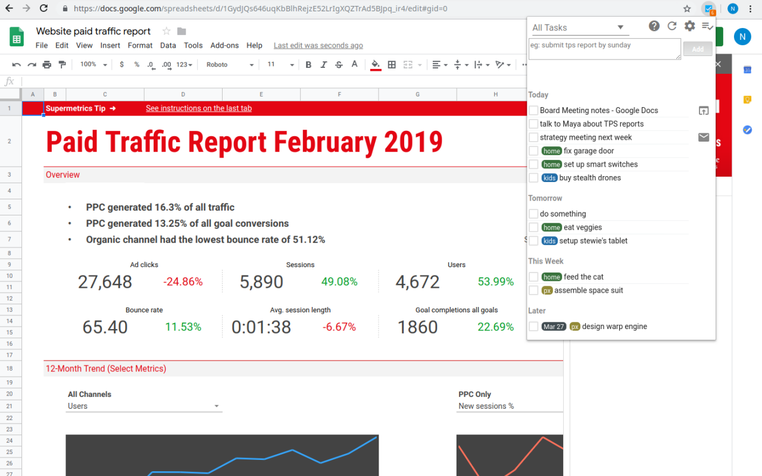The width and height of the screenshot is (762, 476).
Task: Bookmark page with star icon
Action: [x=687, y=9]
